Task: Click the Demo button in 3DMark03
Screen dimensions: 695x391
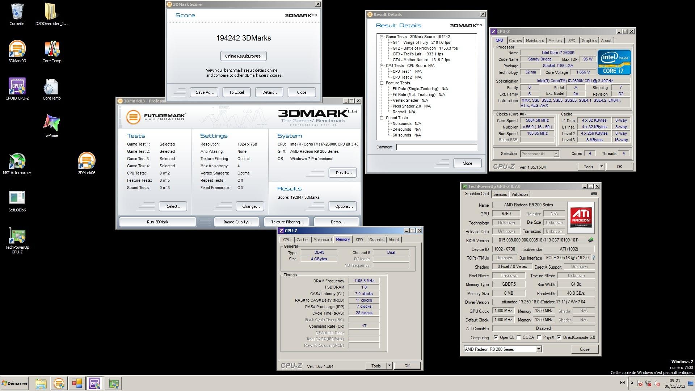Action: point(337,222)
